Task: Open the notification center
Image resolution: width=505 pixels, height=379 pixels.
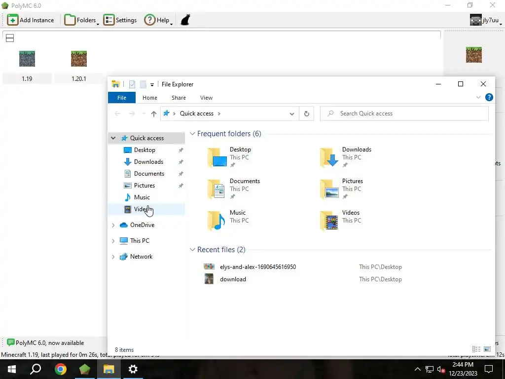Action: pyautogui.click(x=489, y=369)
